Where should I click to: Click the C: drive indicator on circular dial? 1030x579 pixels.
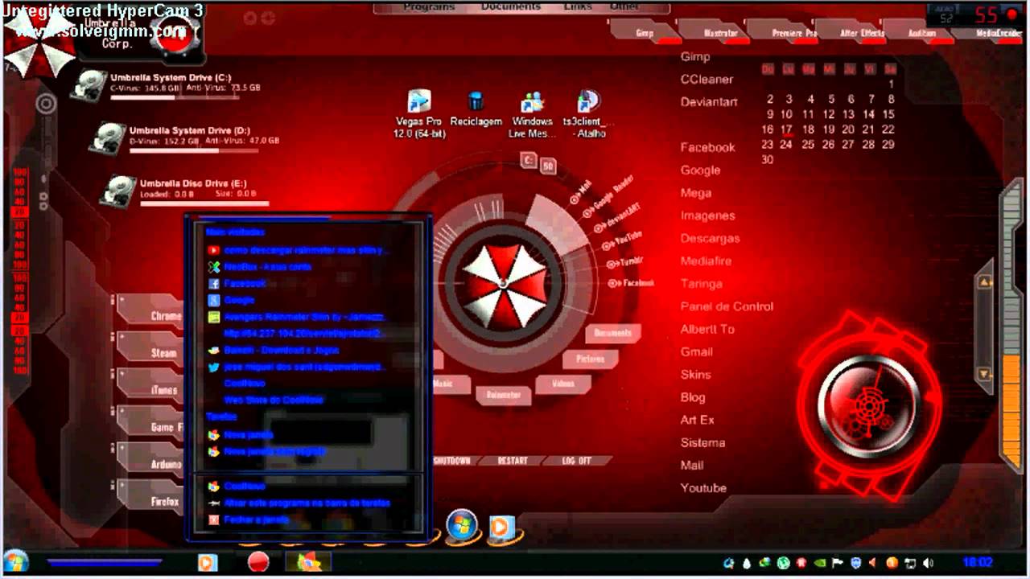pos(528,160)
